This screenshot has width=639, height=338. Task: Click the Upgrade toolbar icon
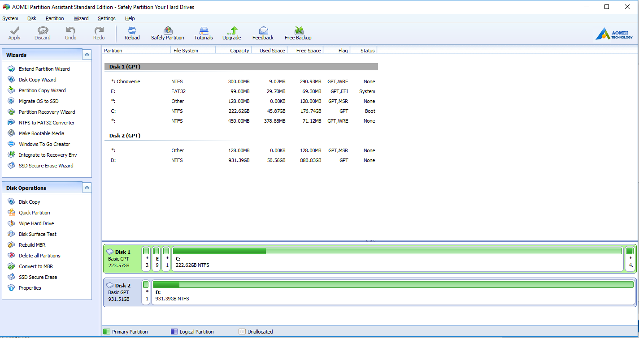point(232,31)
